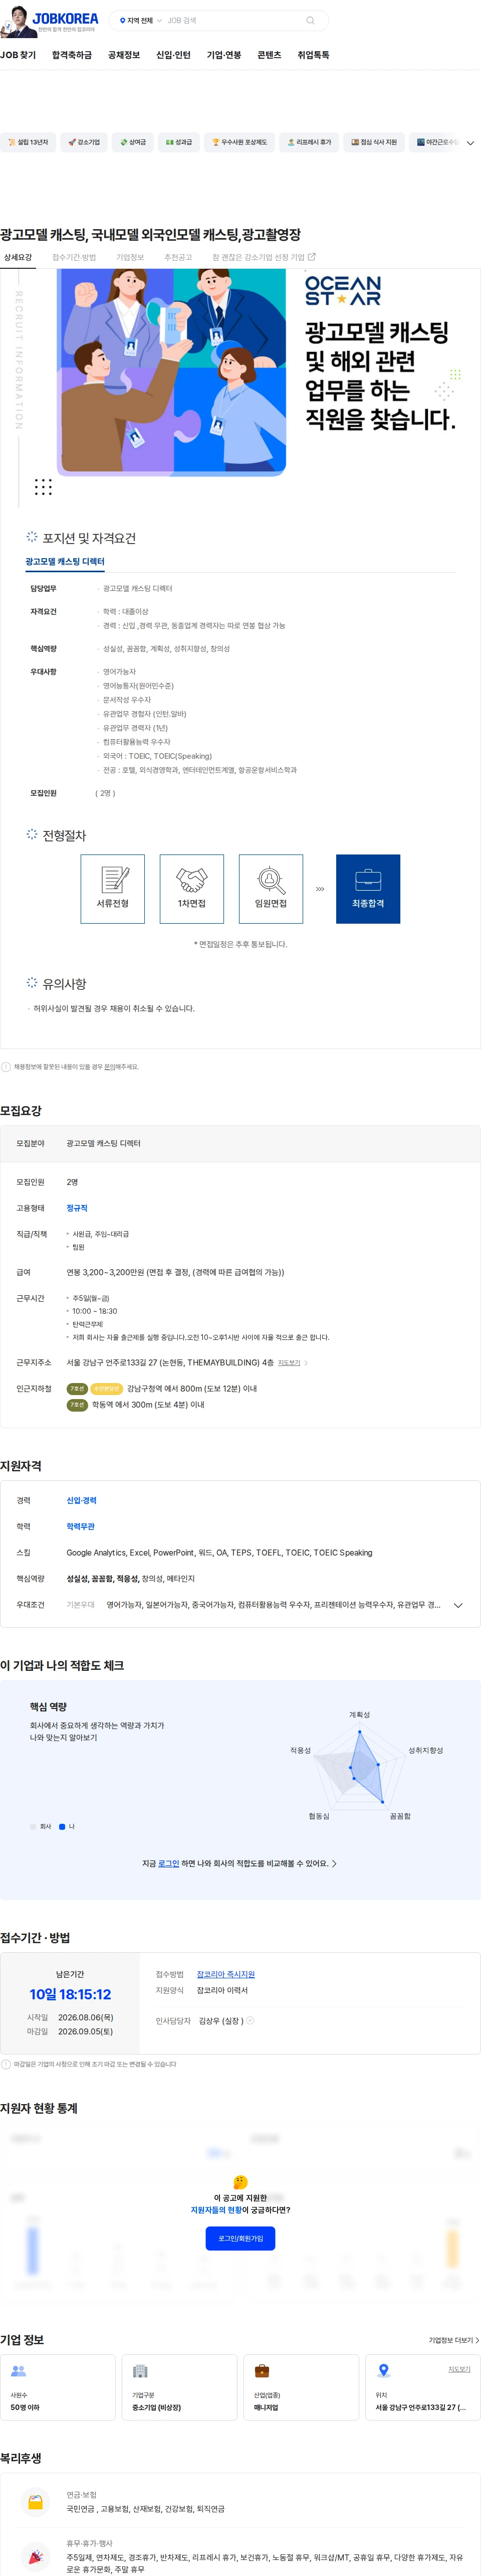Click the 정규직 employment type link

pyautogui.click(x=77, y=1208)
